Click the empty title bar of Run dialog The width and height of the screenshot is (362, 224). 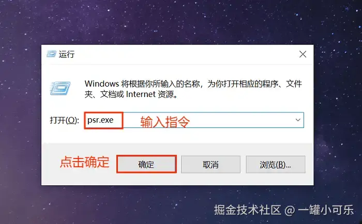point(185,54)
